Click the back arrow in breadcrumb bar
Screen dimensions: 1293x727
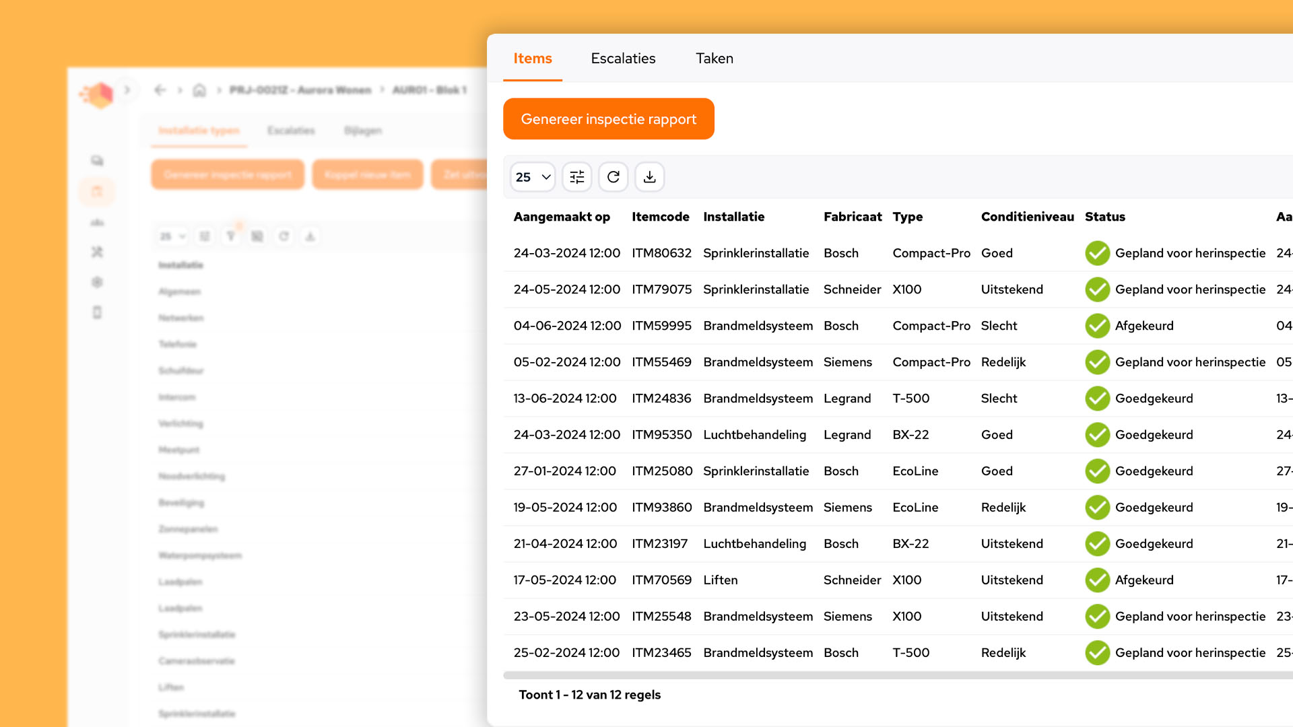[x=160, y=90]
